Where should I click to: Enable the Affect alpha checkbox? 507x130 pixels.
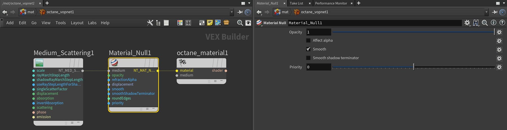[x=308, y=41]
